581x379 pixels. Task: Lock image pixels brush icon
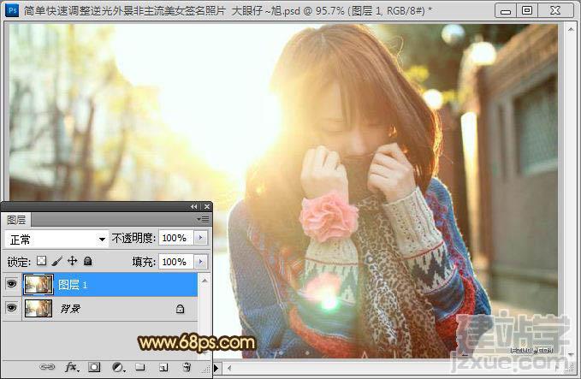pos(56,261)
